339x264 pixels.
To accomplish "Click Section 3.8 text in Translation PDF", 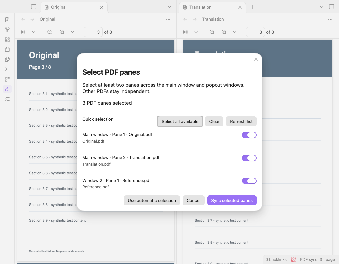I will pyautogui.click(x=221, y=242).
